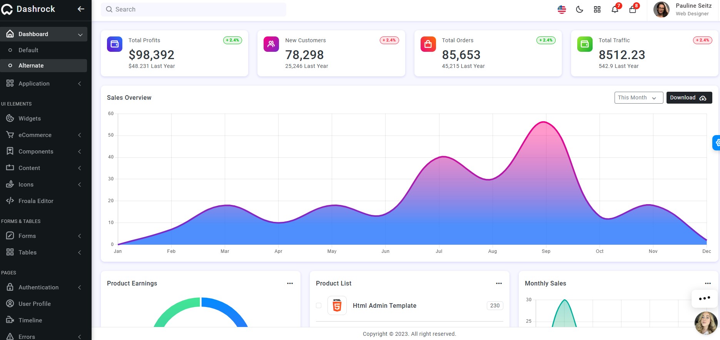Expand the Tables submenu chevron
Image resolution: width=720 pixels, height=340 pixels.
click(x=80, y=253)
